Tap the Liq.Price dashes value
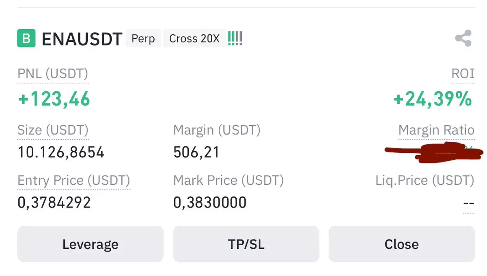The width and height of the screenshot is (487, 276). point(469,203)
